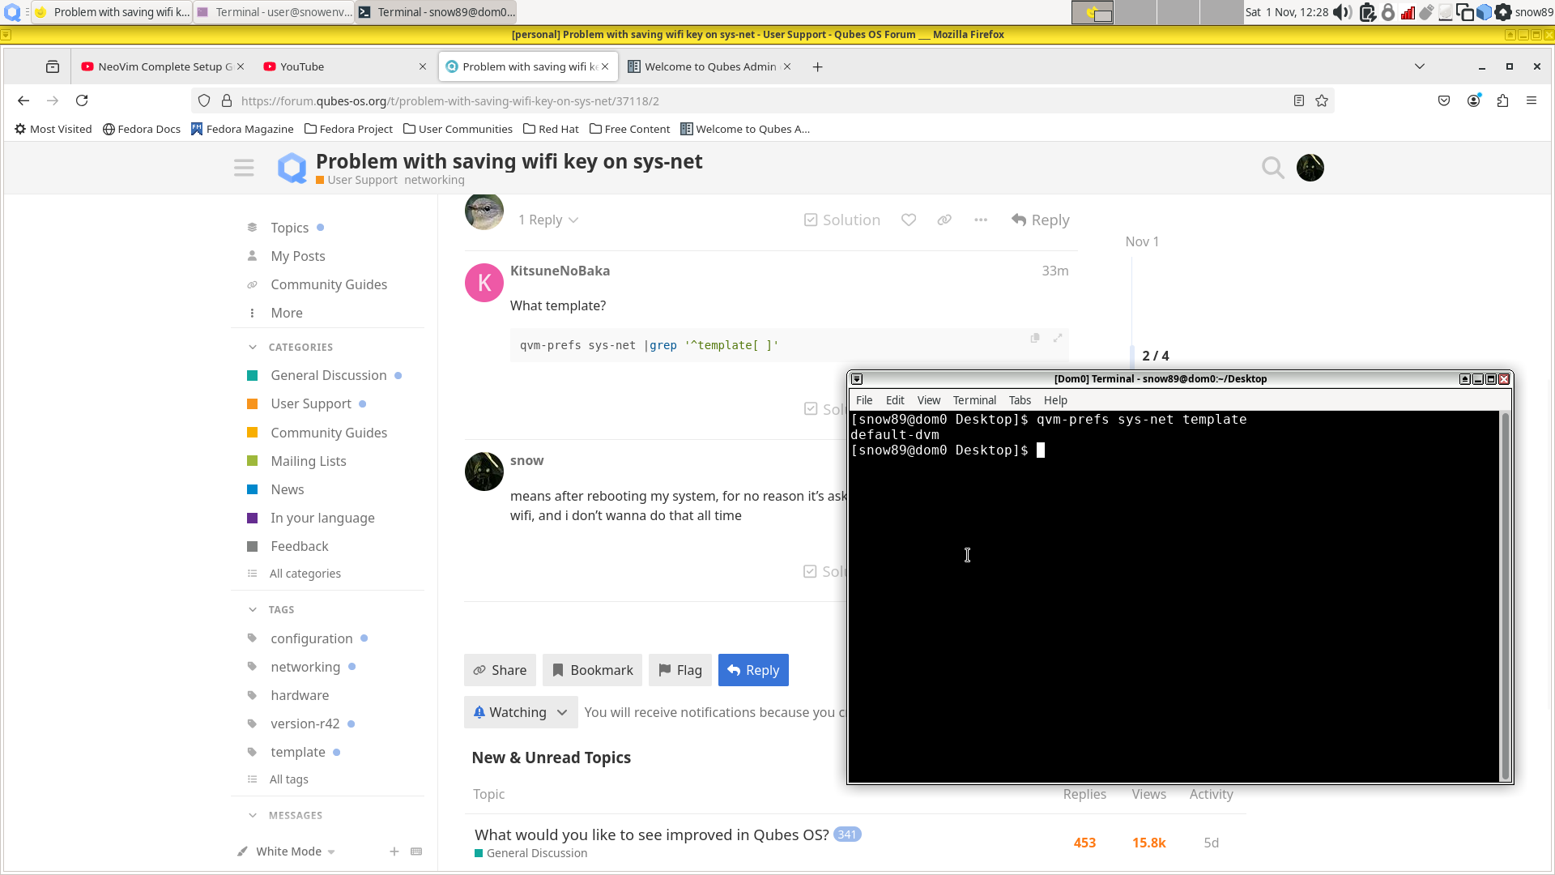Screen dimensions: 1555x875
Task: Open Firefox extensions puzzle icon
Action: [x=1502, y=101]
